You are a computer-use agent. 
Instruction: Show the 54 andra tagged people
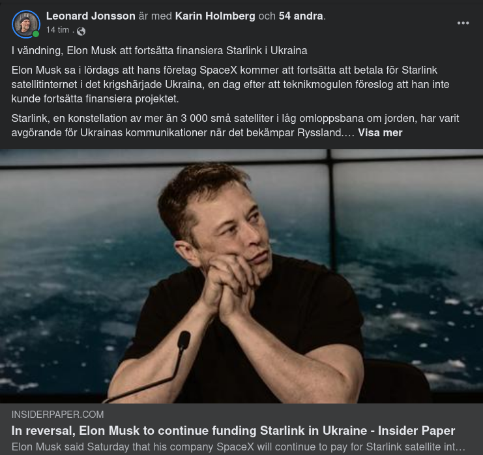[x=301, y=16]
